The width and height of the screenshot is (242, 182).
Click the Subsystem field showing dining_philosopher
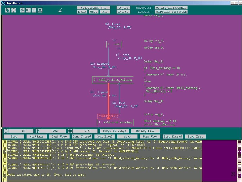[x=171, y=8]
